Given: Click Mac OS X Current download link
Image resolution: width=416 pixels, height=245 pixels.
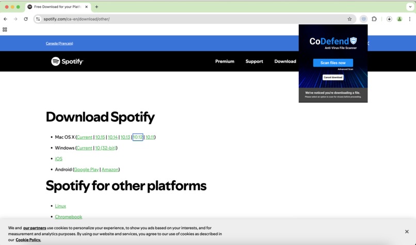Looking at the screenshot, I should coord(84,137).
